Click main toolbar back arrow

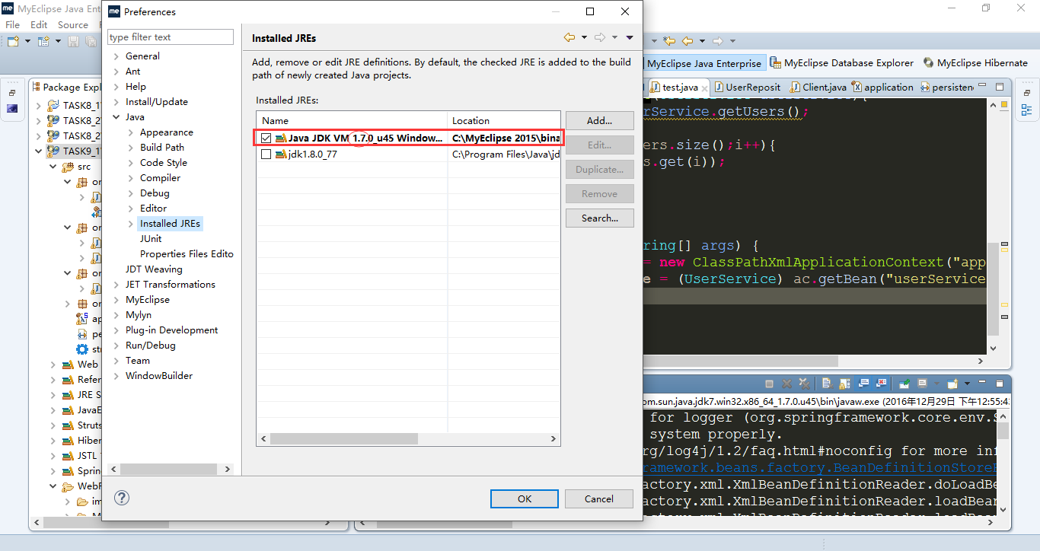click(x=687, y=41)
